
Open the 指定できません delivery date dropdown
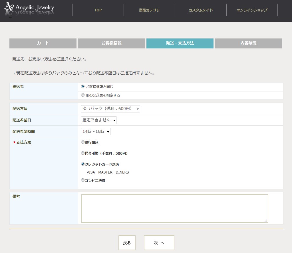click(x=99, y=120)
